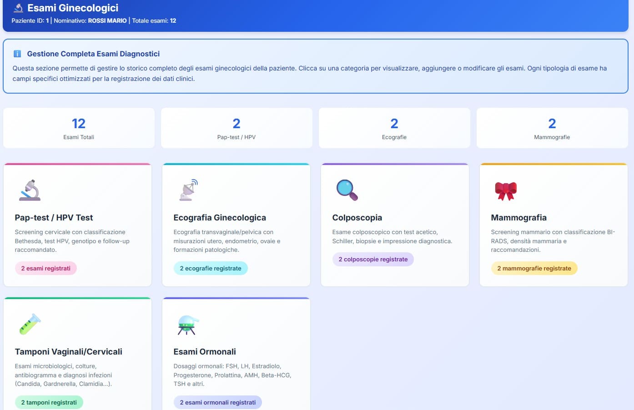Viewport: 634px width, 410px height.
Task: Click the magnifying glass icon on Colposcopia card
Action: [347, 190]
